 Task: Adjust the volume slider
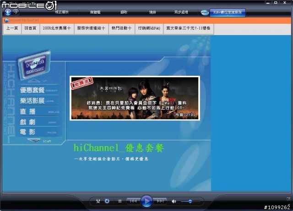click(190, 201)
